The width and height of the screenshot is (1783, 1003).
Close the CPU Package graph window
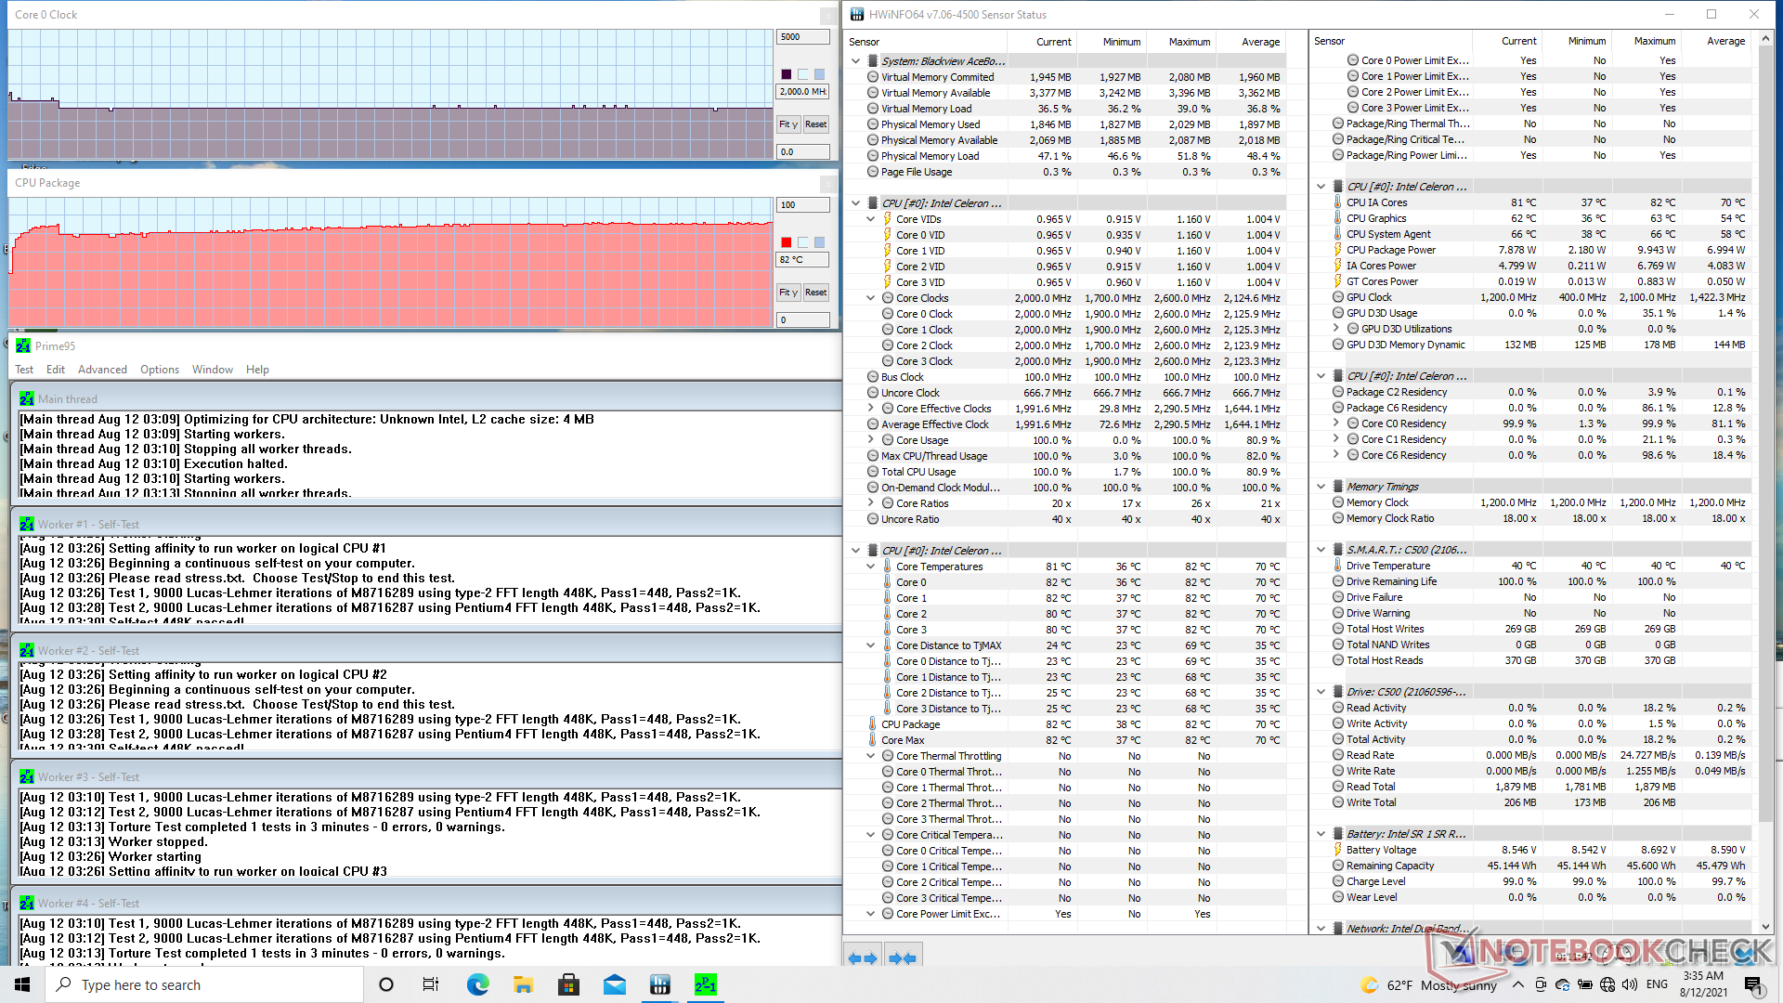point(828,184)
